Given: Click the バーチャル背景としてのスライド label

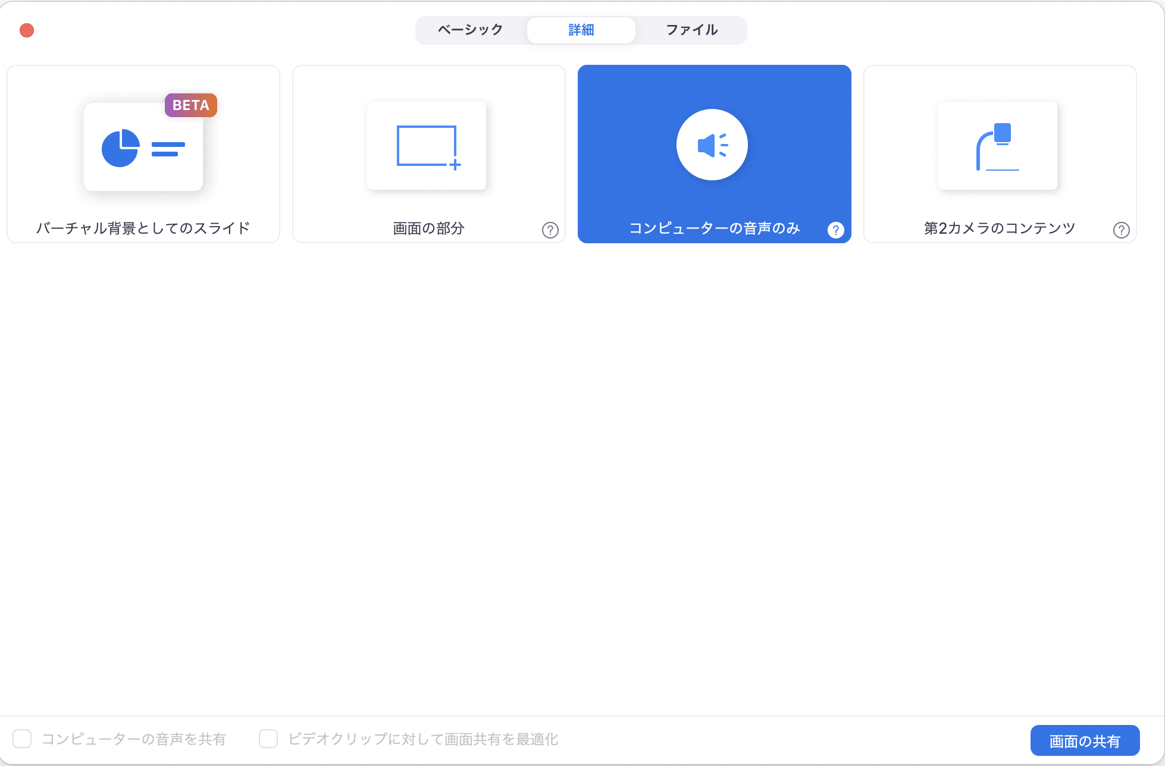Looking at the screenshot, I should pyautogui.click(x=143, y=228).
